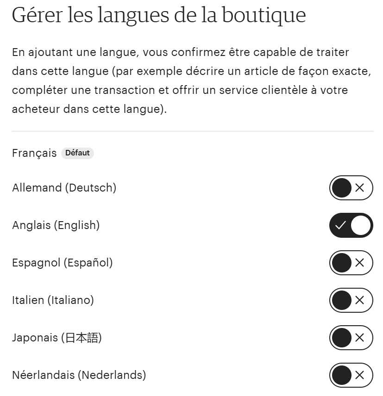Enable the Allemand (Deutsch) language toggle
Screen dimensions: 383x396
click(x=351, y=188)
